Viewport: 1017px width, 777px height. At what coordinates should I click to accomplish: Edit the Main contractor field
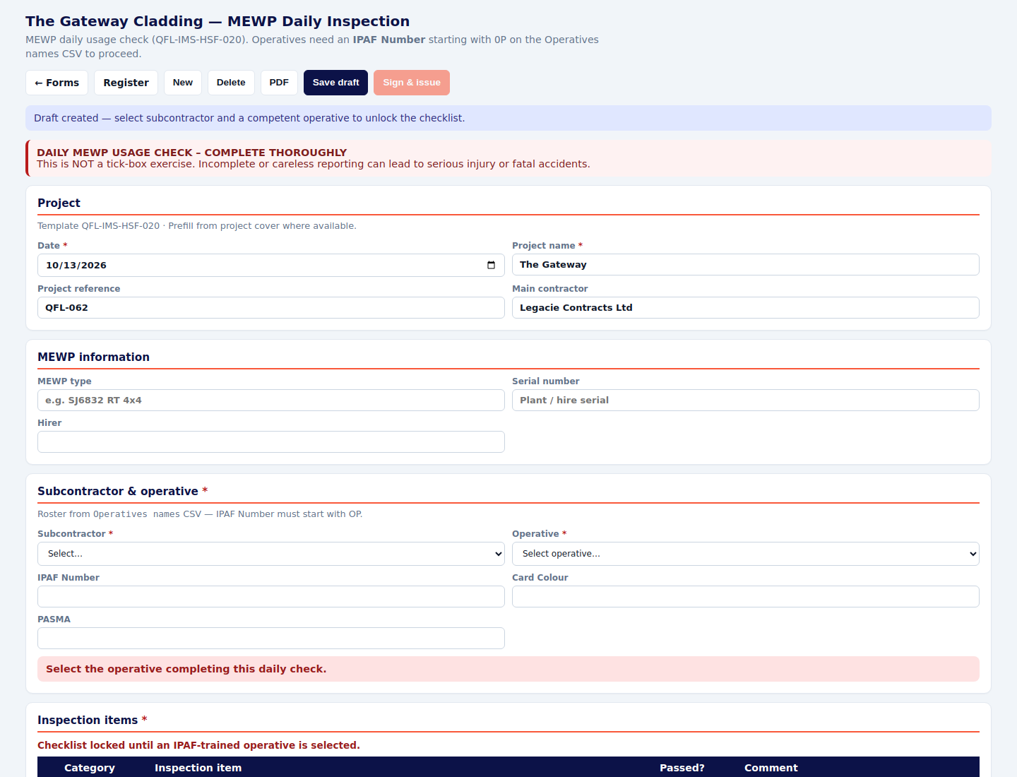coord(746,308)
